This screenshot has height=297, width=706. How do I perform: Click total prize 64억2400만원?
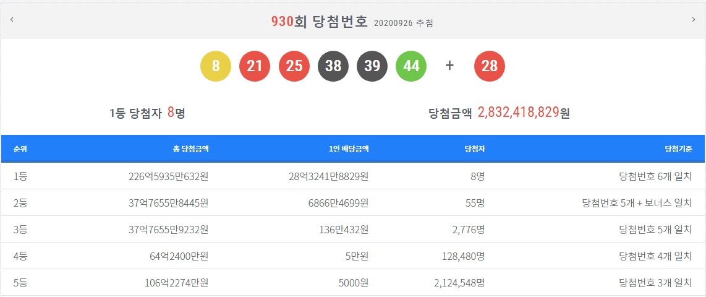(x=179, y=256)
